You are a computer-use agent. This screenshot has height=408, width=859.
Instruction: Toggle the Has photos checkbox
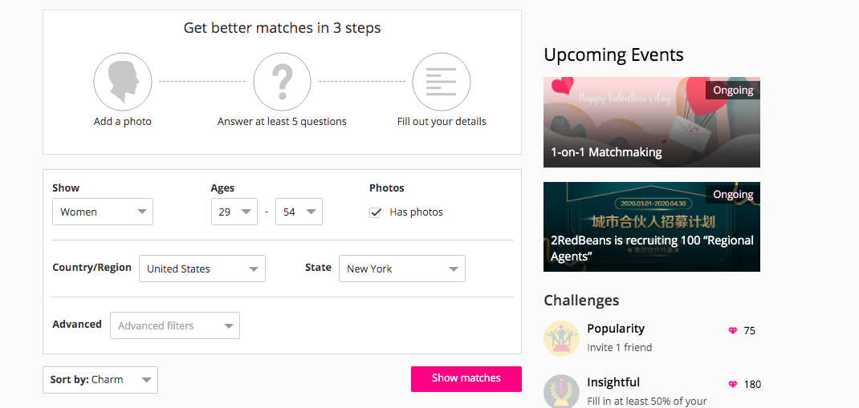click(x=375, y=212)
